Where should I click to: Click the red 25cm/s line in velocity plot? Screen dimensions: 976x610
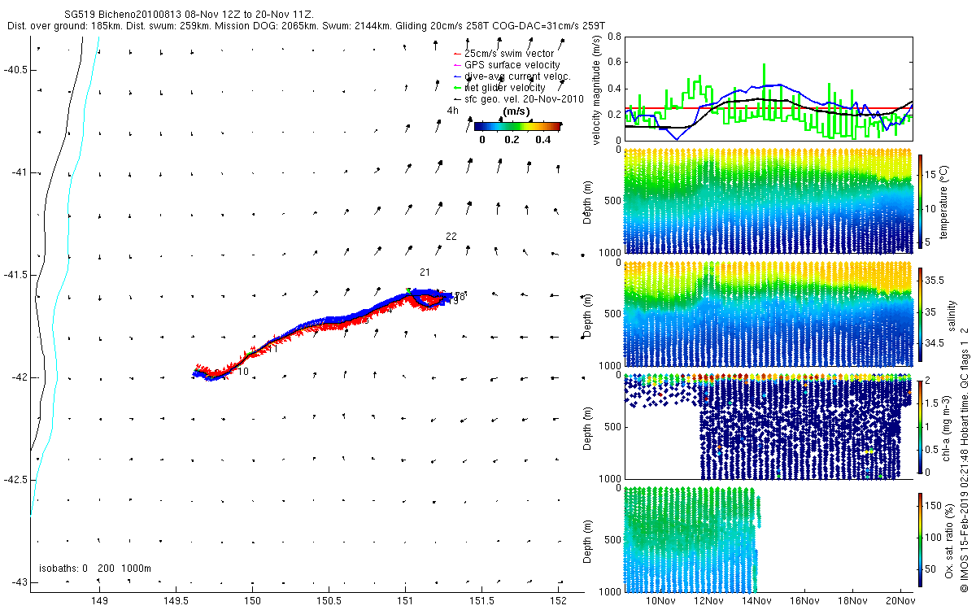pos(768,107)
